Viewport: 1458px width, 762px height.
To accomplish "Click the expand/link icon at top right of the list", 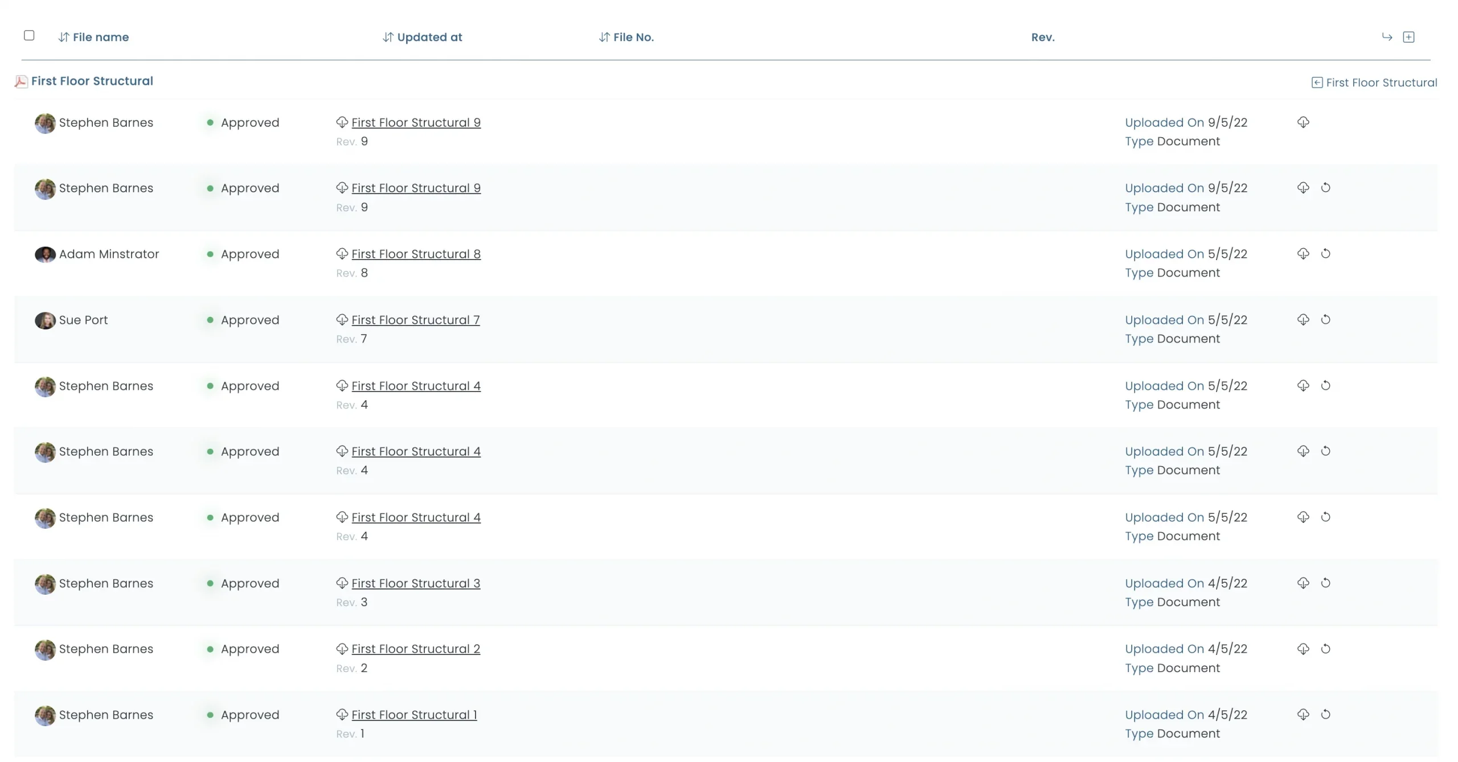I will tap(1409, 36).
